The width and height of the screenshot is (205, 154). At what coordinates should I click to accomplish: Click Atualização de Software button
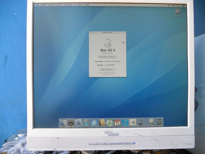pos(107,57)
